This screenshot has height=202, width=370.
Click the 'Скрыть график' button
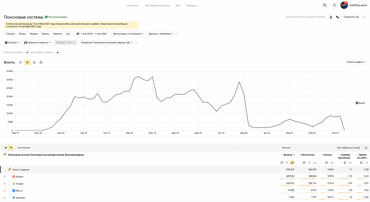tap(356, 62)
